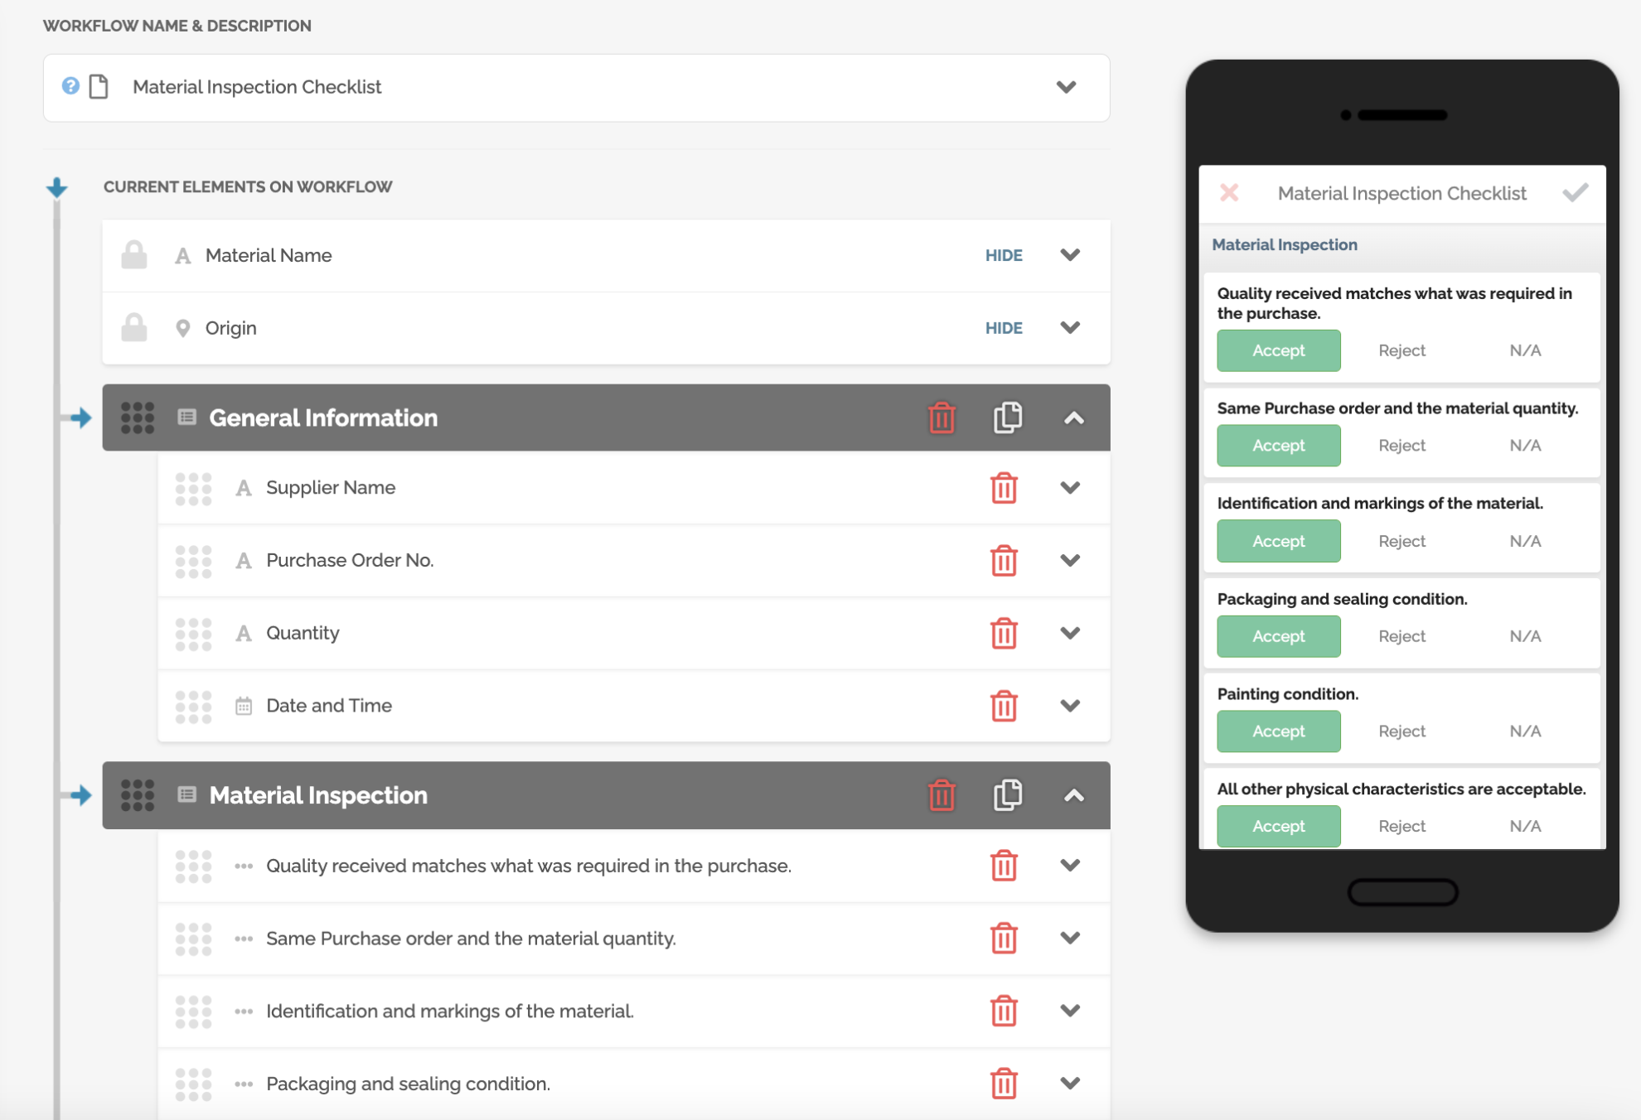Hide the Material Name field

[1004, 255]
